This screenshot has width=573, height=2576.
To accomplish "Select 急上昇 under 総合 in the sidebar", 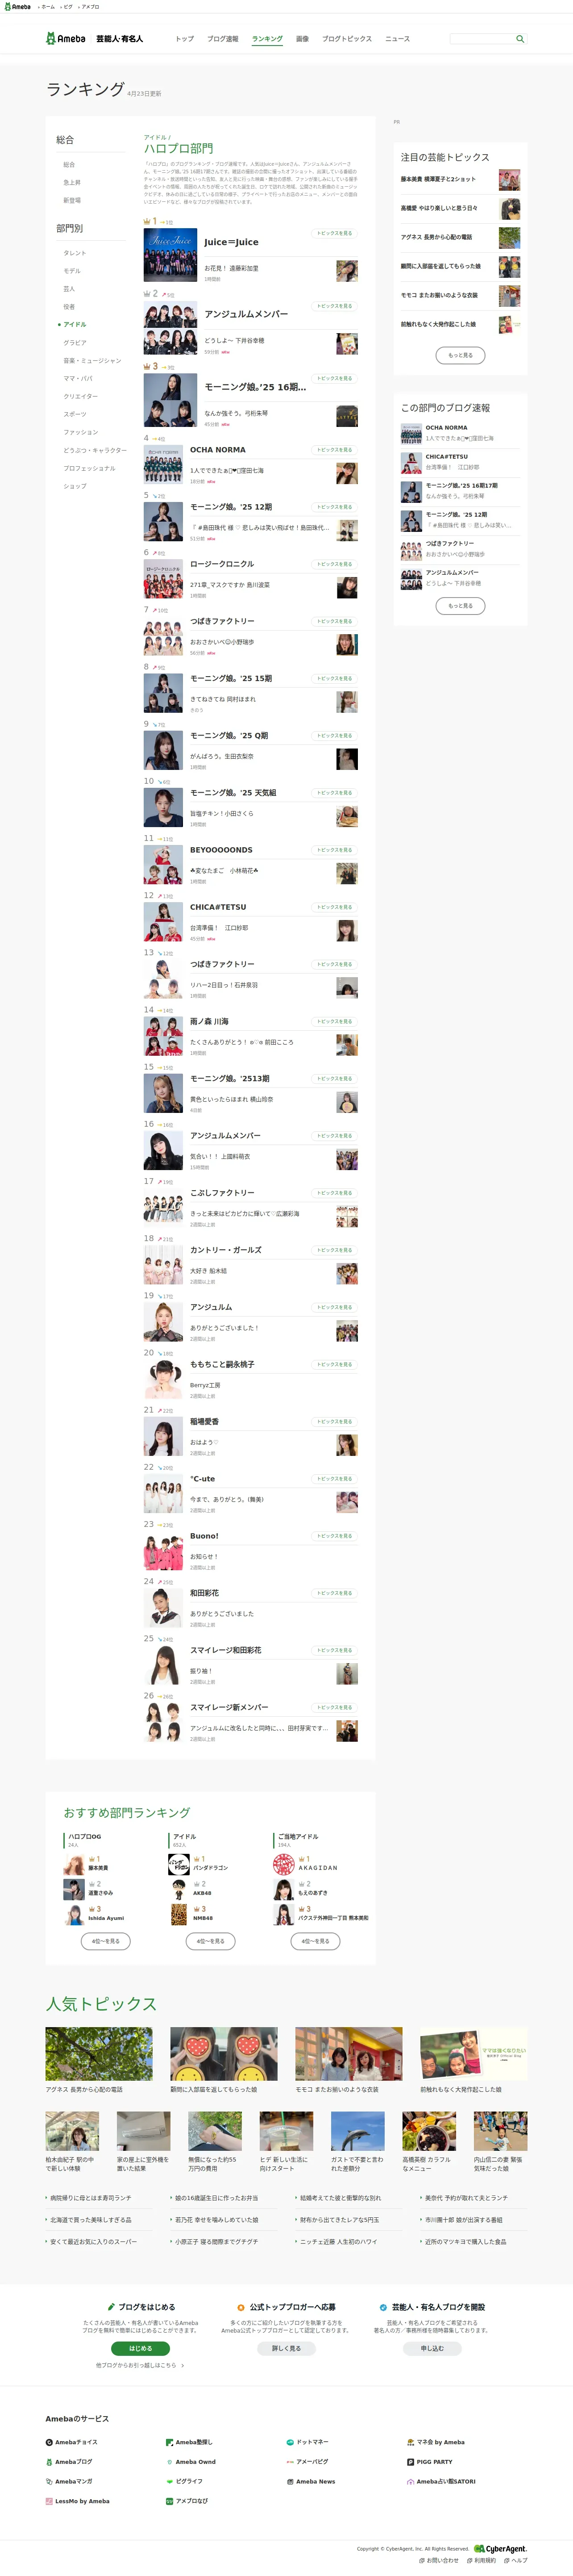I will [x=72, y=182].
